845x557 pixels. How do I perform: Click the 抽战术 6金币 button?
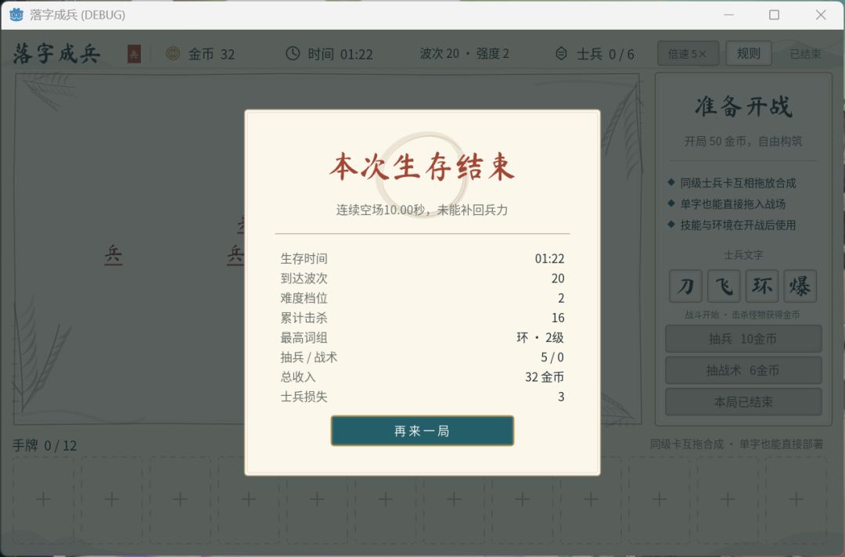pyautogui.click(x=743, y=370)
